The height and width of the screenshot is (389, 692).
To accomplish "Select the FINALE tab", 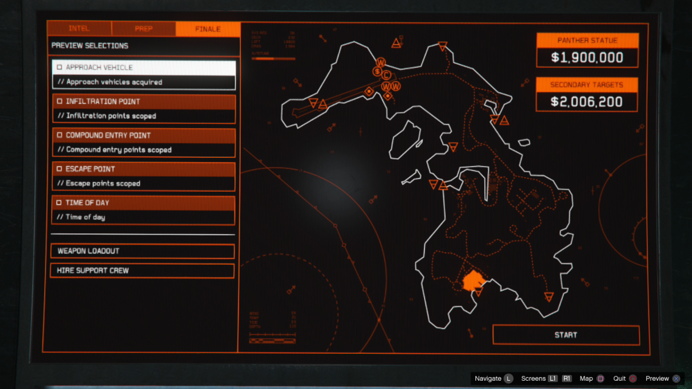I will [208, 29].
